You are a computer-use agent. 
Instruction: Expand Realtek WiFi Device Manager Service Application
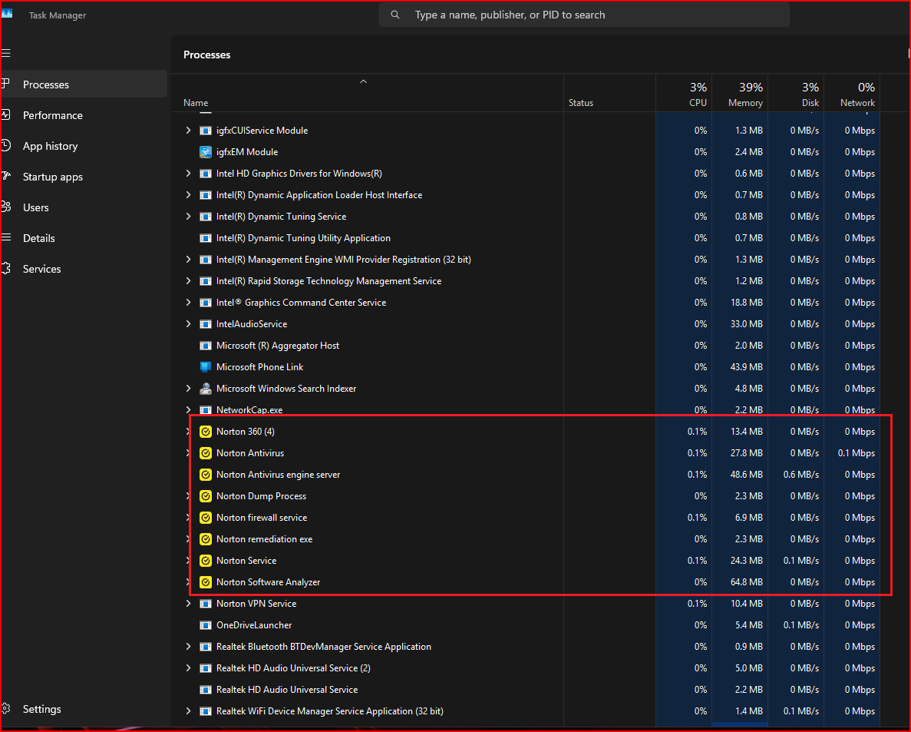coord(188,712)
